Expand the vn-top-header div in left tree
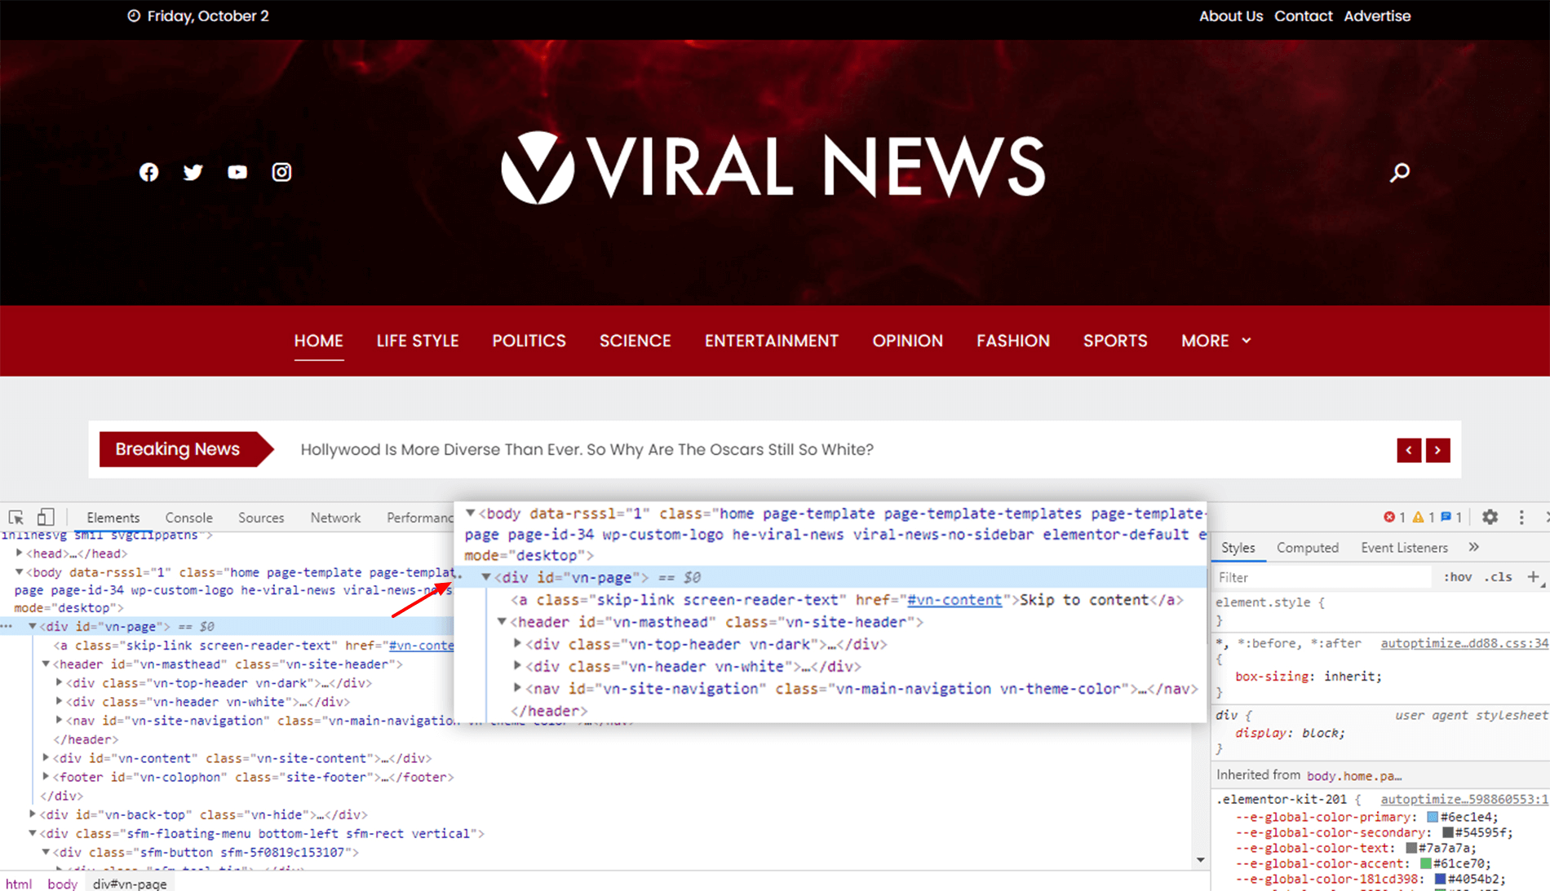1550x891 pixels. click(x=59, y=682)
